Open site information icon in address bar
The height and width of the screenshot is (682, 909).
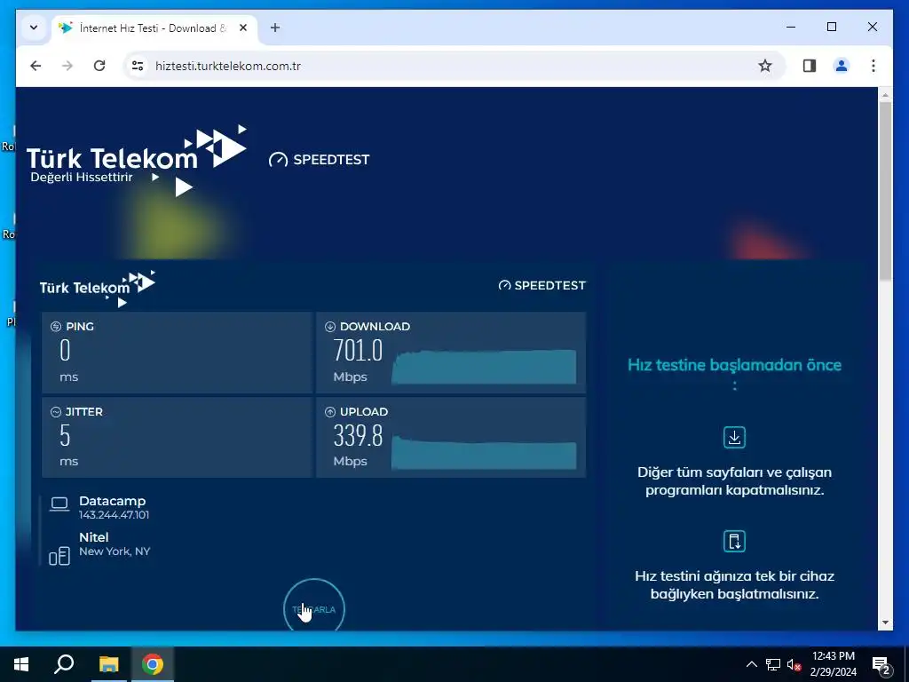pos(138,66)
